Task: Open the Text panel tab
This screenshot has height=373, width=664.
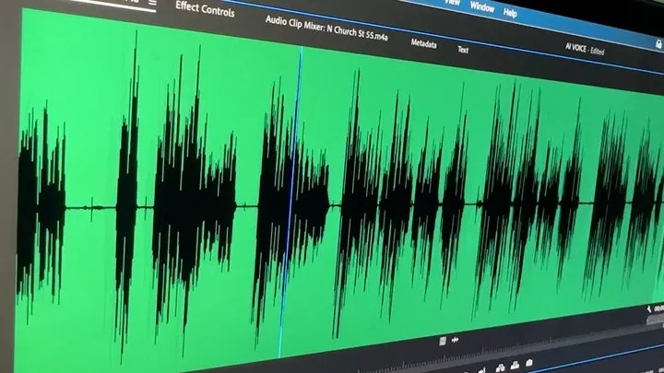Action: (x=463, y=50)
